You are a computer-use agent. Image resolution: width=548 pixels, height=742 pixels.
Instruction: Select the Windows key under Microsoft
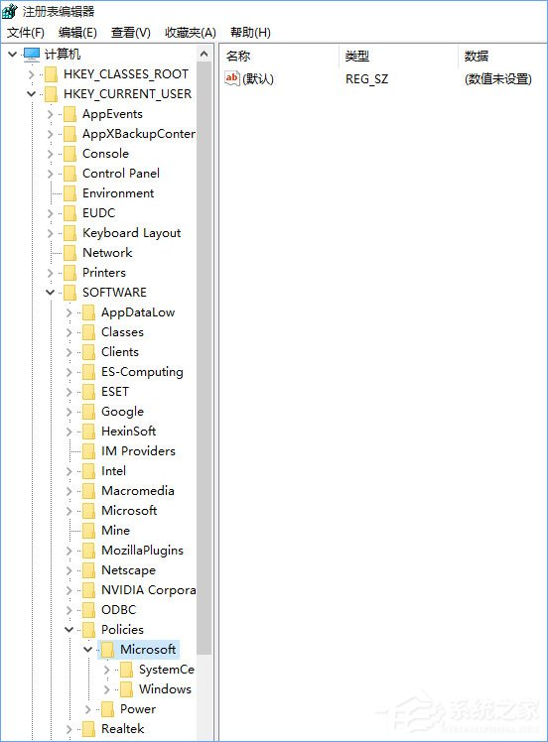point(166,689)
